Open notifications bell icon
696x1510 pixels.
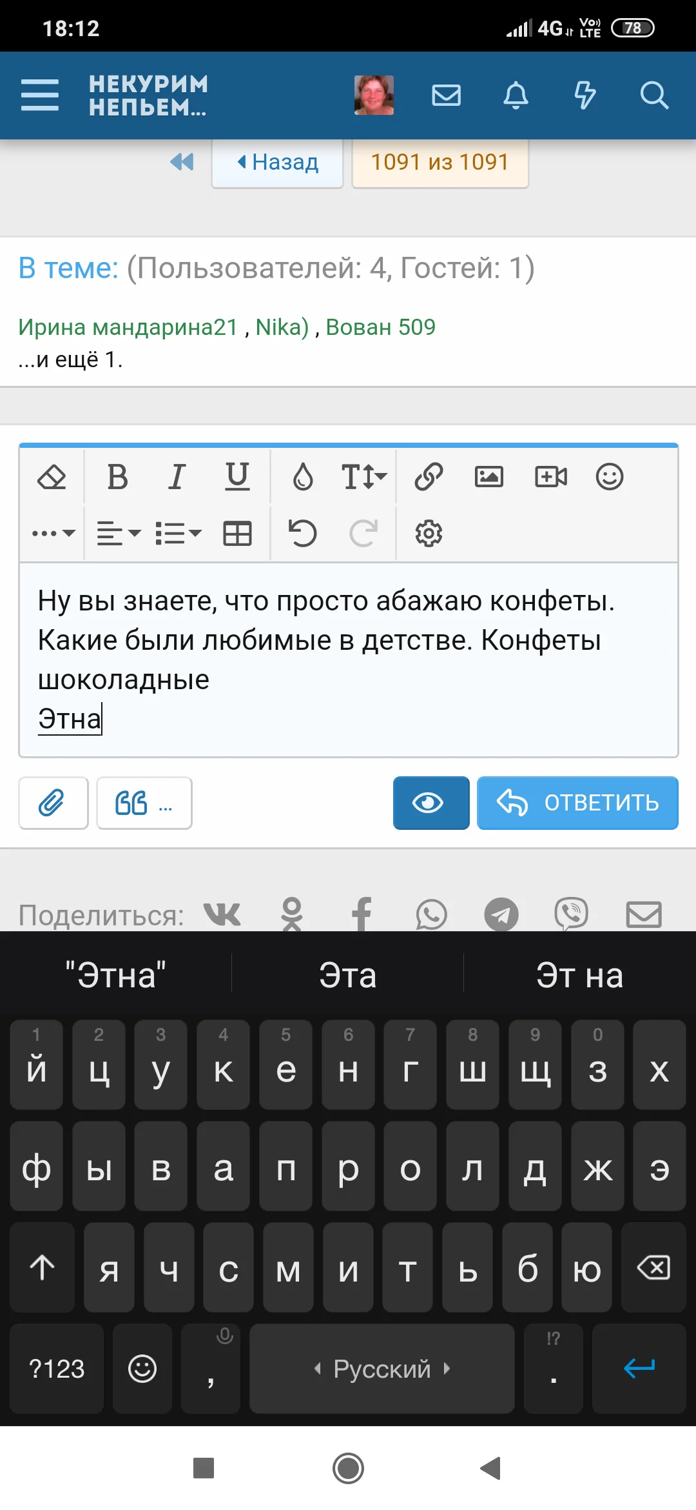(x=516, y=96)
